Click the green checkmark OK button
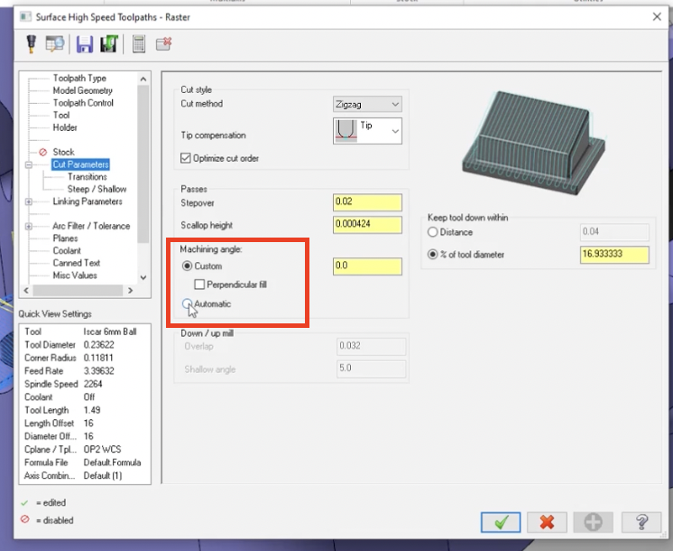Viewport: 673px width, 551px height. (501, 522)
